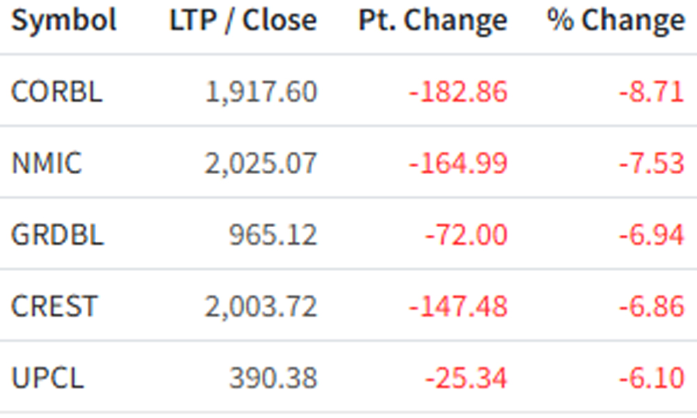The height and width of the screenshot is (418, 697).
Task: Select NMIC price 2,025.07
Action: tap(261, 164)
